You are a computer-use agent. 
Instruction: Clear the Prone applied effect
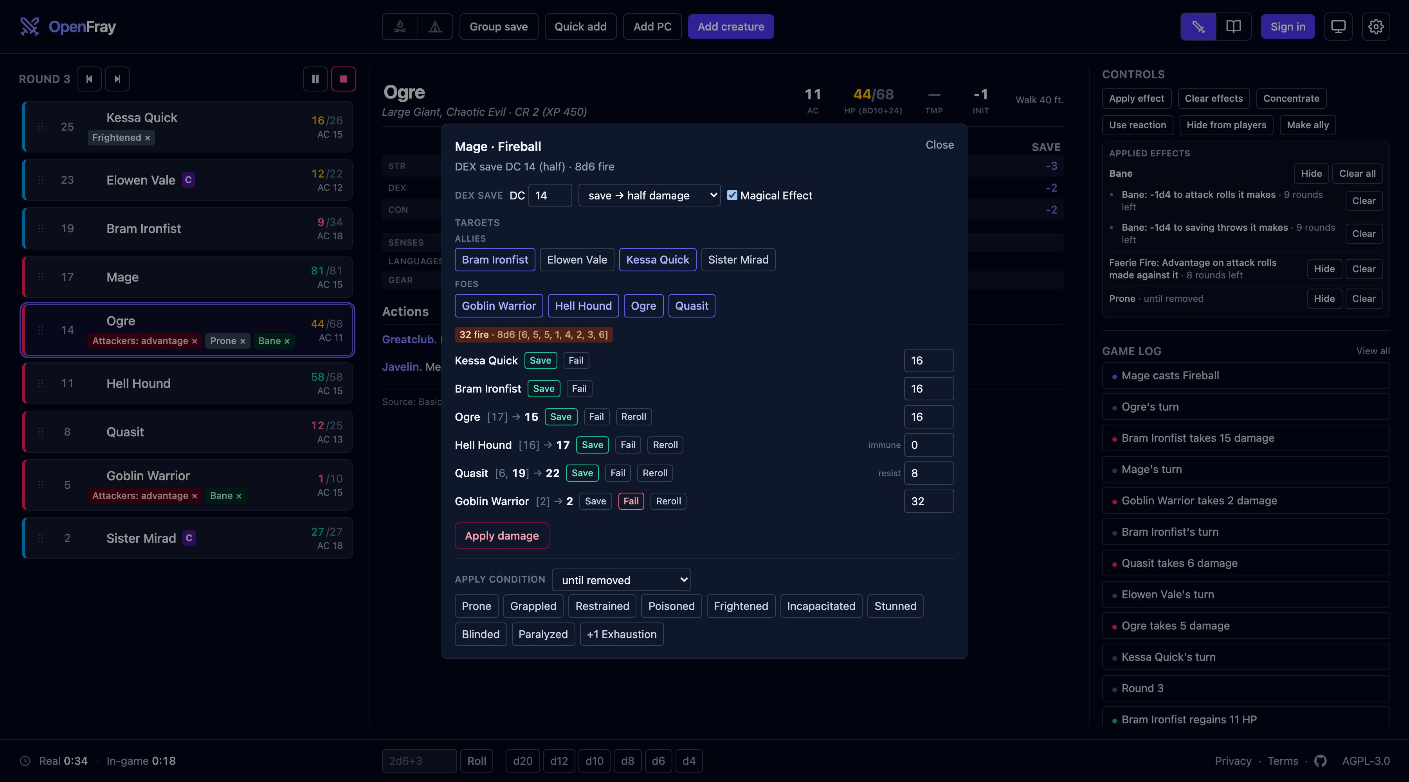[x=1364, y=298]
